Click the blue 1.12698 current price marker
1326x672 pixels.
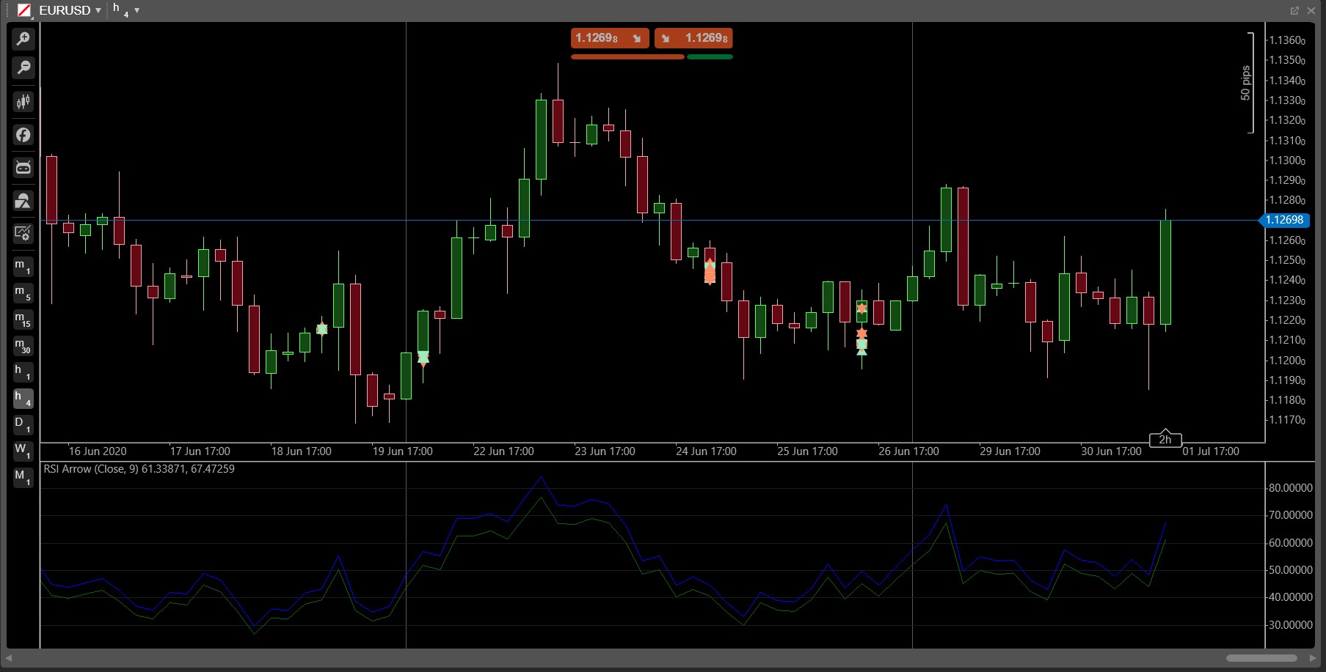(1284, 220)
